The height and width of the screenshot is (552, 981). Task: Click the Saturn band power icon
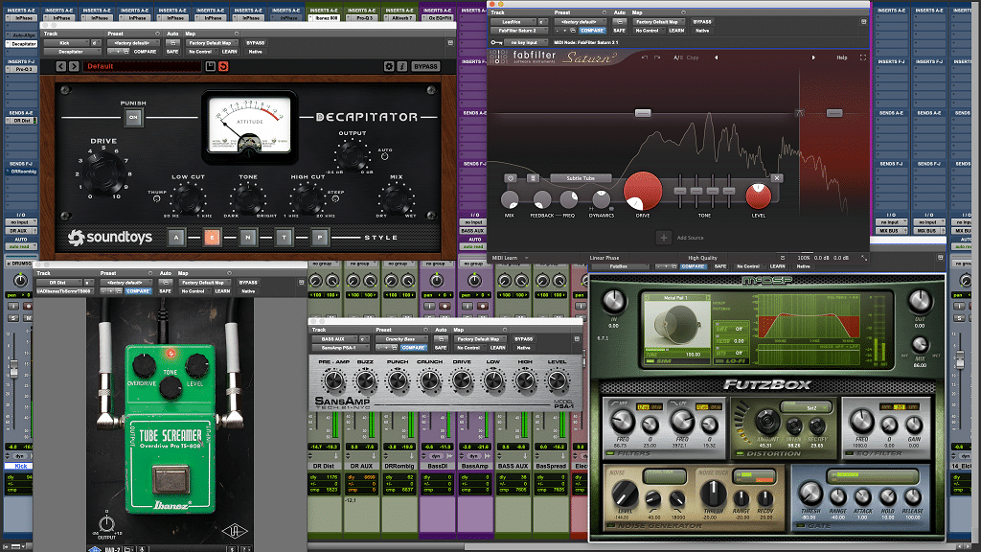pos(511,178)
